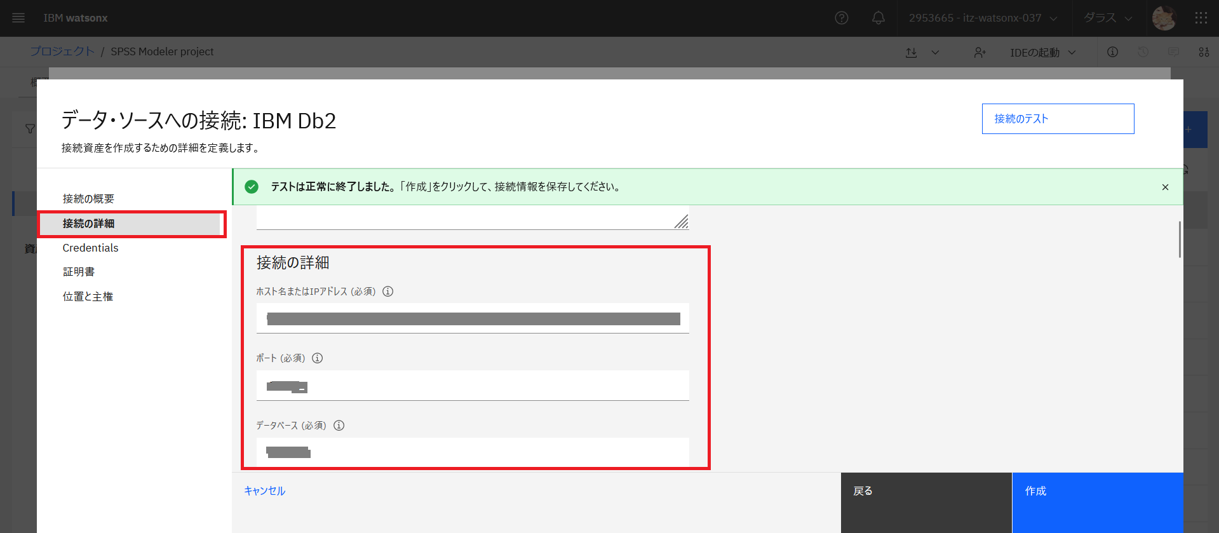Click the add collaborator icon
This screenshot has width=1219, height=533.
(980, 52)
